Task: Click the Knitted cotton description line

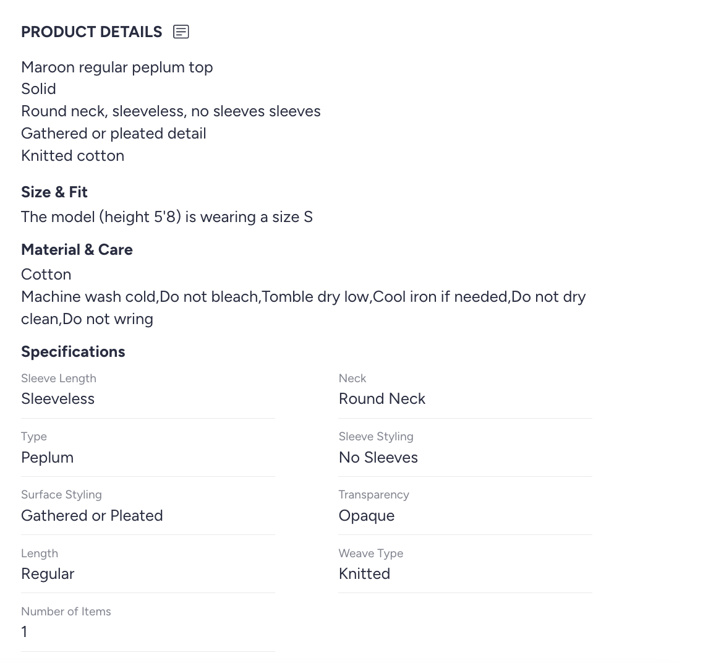Action: click(x=72, y=156)
